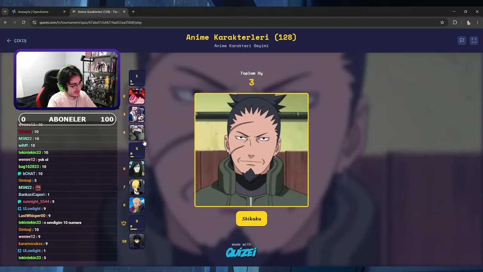The width and height of the screenshot is (483, 272).
Task: Toggle the fullscreen icon
Action: (x=474, y=40)
